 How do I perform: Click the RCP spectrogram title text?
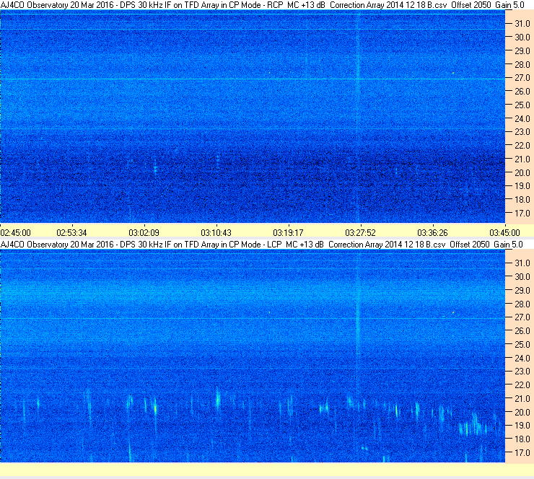[x=263, y=5]
